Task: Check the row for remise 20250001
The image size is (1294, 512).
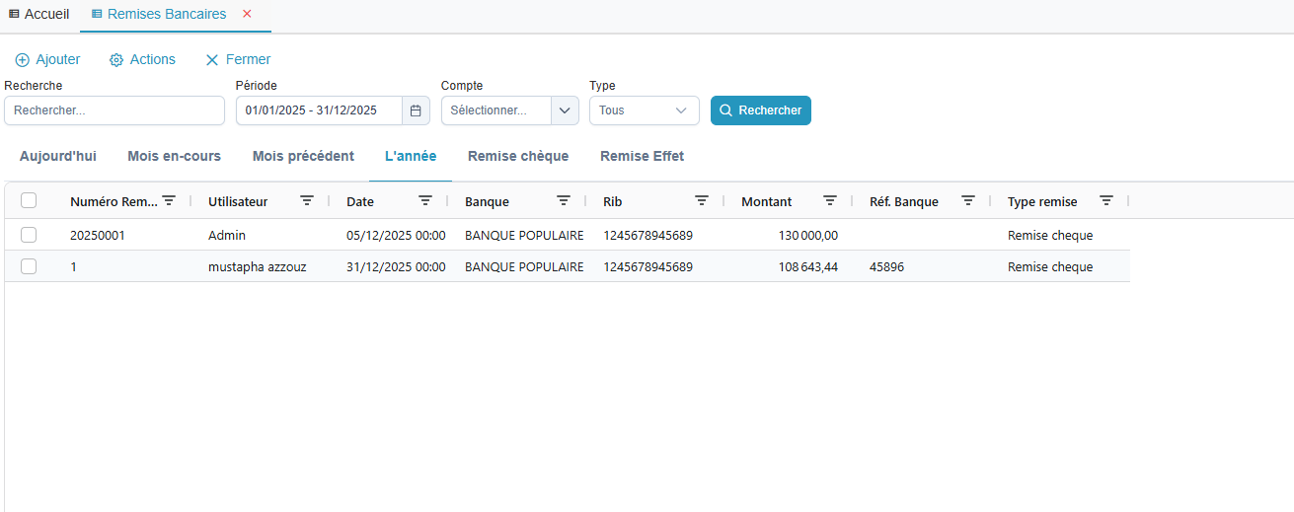Action: click(29, 236)
